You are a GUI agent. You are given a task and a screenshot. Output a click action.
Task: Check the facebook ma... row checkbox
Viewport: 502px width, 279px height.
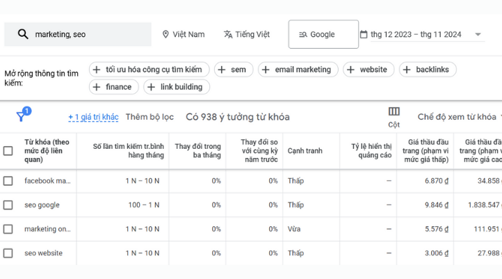[x=8, y=181]
